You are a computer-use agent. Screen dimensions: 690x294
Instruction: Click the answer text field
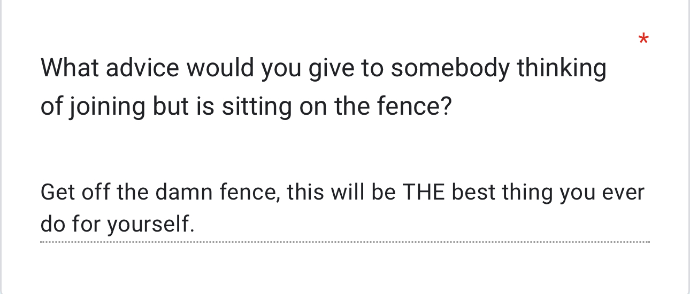[x=342, y=208]
